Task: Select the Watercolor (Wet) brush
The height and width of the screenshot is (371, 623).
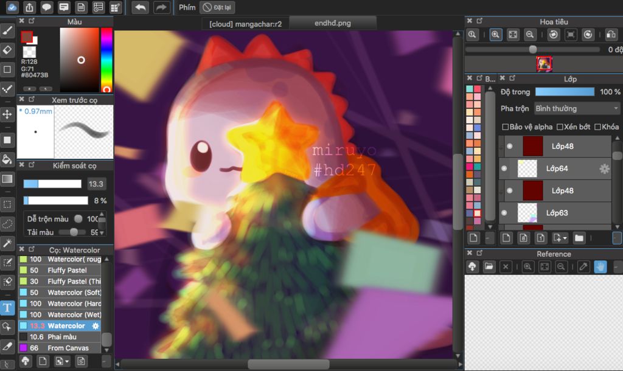Action: click(60, 314)
